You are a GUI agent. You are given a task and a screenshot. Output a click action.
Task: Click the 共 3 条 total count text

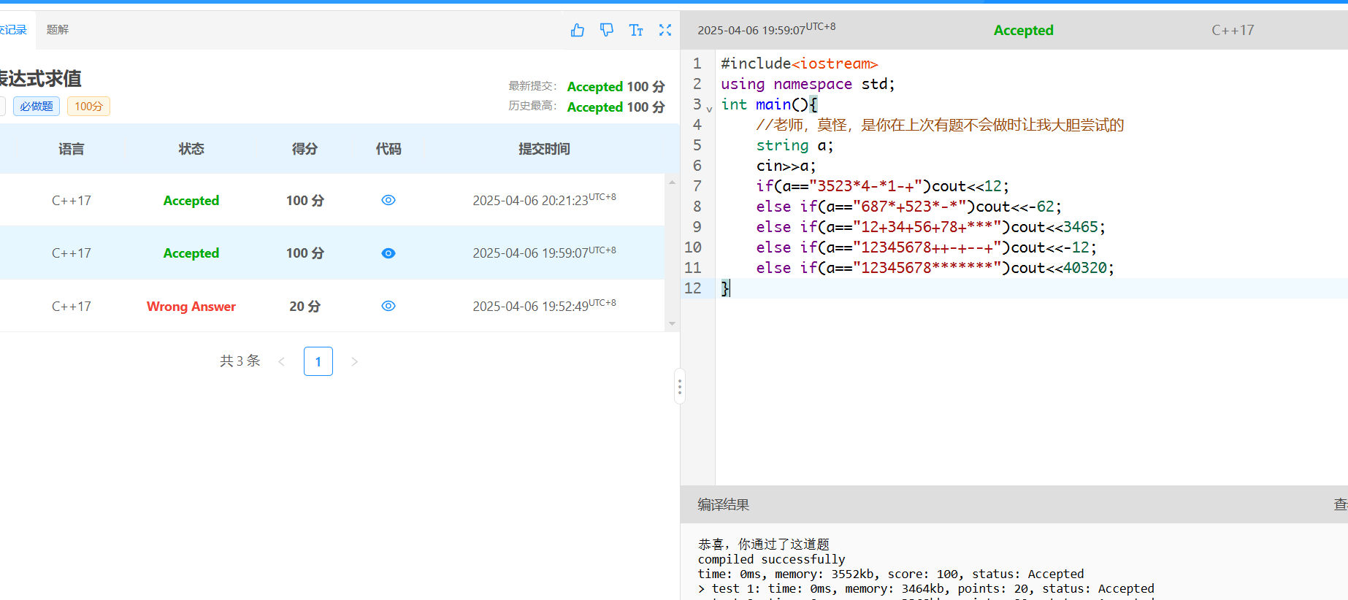[240, 361]
